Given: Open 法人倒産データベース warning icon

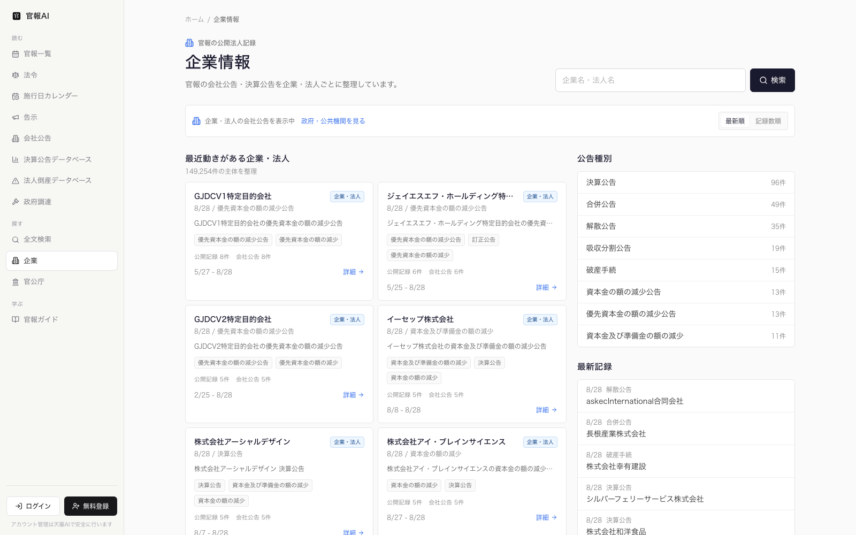Looking at the screenshot, I should click(16, 181).
